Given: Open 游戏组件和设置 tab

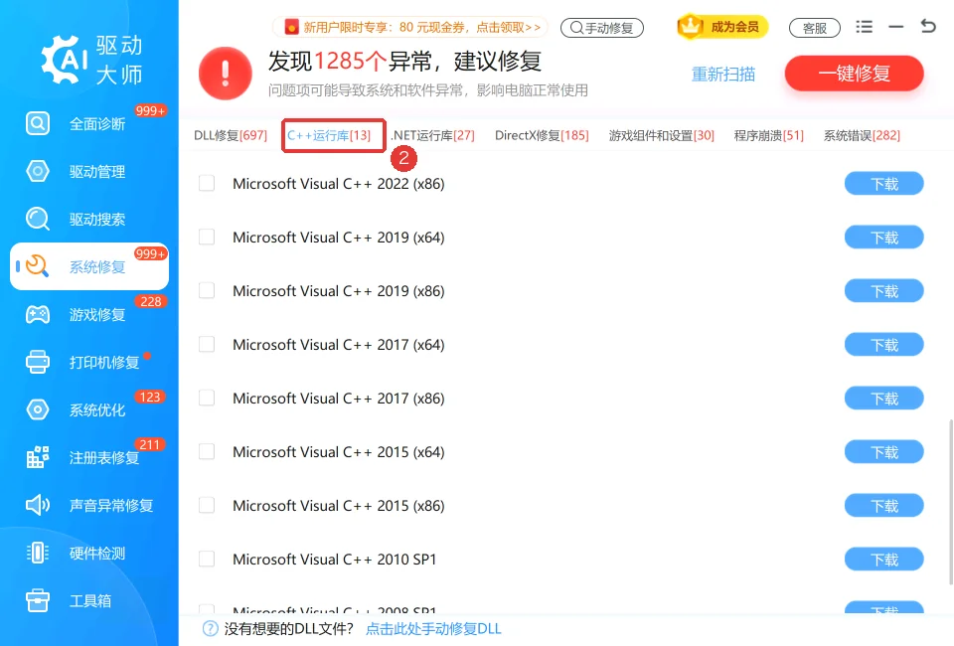Looking at the screenshot, I should click(x=662, y=135).
